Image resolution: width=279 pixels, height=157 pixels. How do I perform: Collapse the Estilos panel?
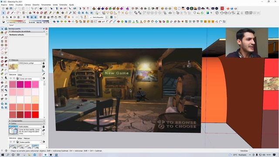pyautogui.click(x=27, y=123)
